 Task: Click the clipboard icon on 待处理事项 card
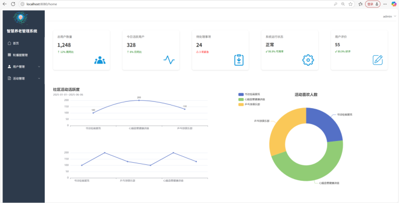(239, 60)
